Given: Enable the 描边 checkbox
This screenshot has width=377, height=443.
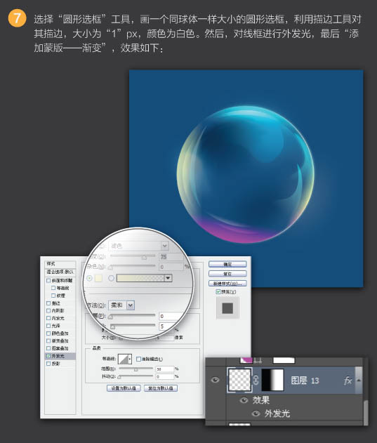Looking at the screenshot, I should pyautogui.click(x=48, y=303).
